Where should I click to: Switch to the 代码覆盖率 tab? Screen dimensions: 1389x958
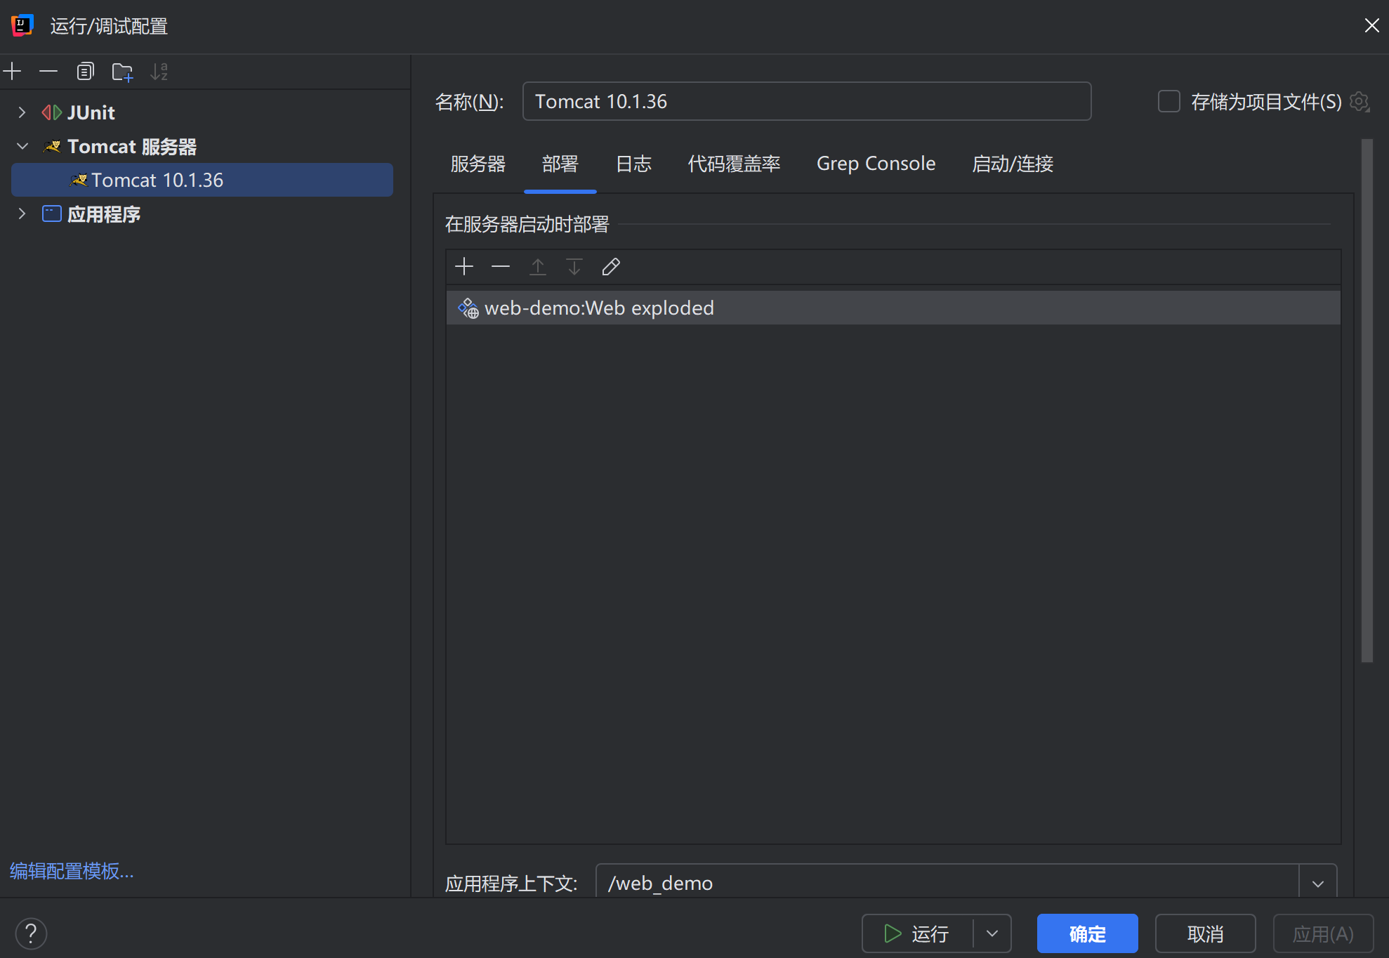735,164
